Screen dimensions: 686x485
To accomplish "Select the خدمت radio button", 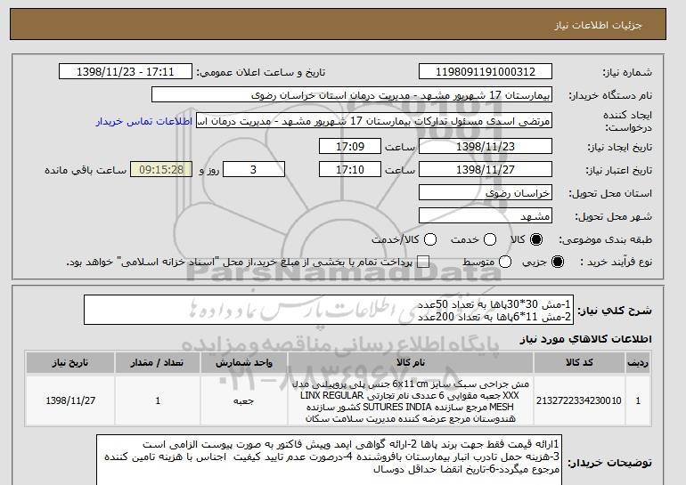I will (x=490, y=239).
